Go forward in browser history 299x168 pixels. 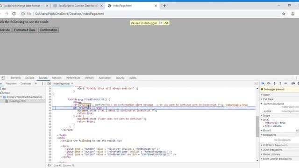click(x=7, y=14)
